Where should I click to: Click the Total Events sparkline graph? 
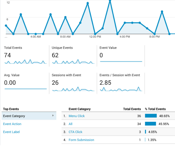click(x=25, y=62)
